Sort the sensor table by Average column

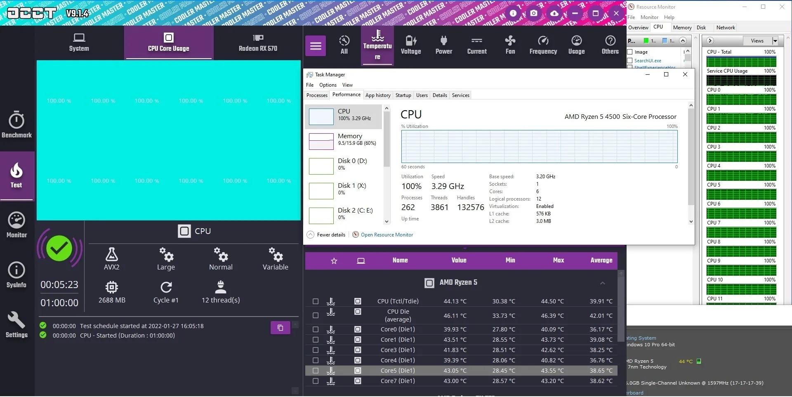[x=601, y=260]
